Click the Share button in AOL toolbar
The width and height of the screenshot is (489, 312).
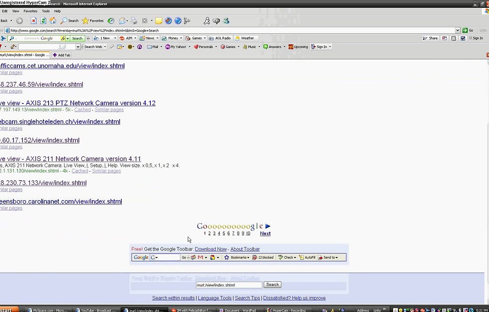[430, 38]
